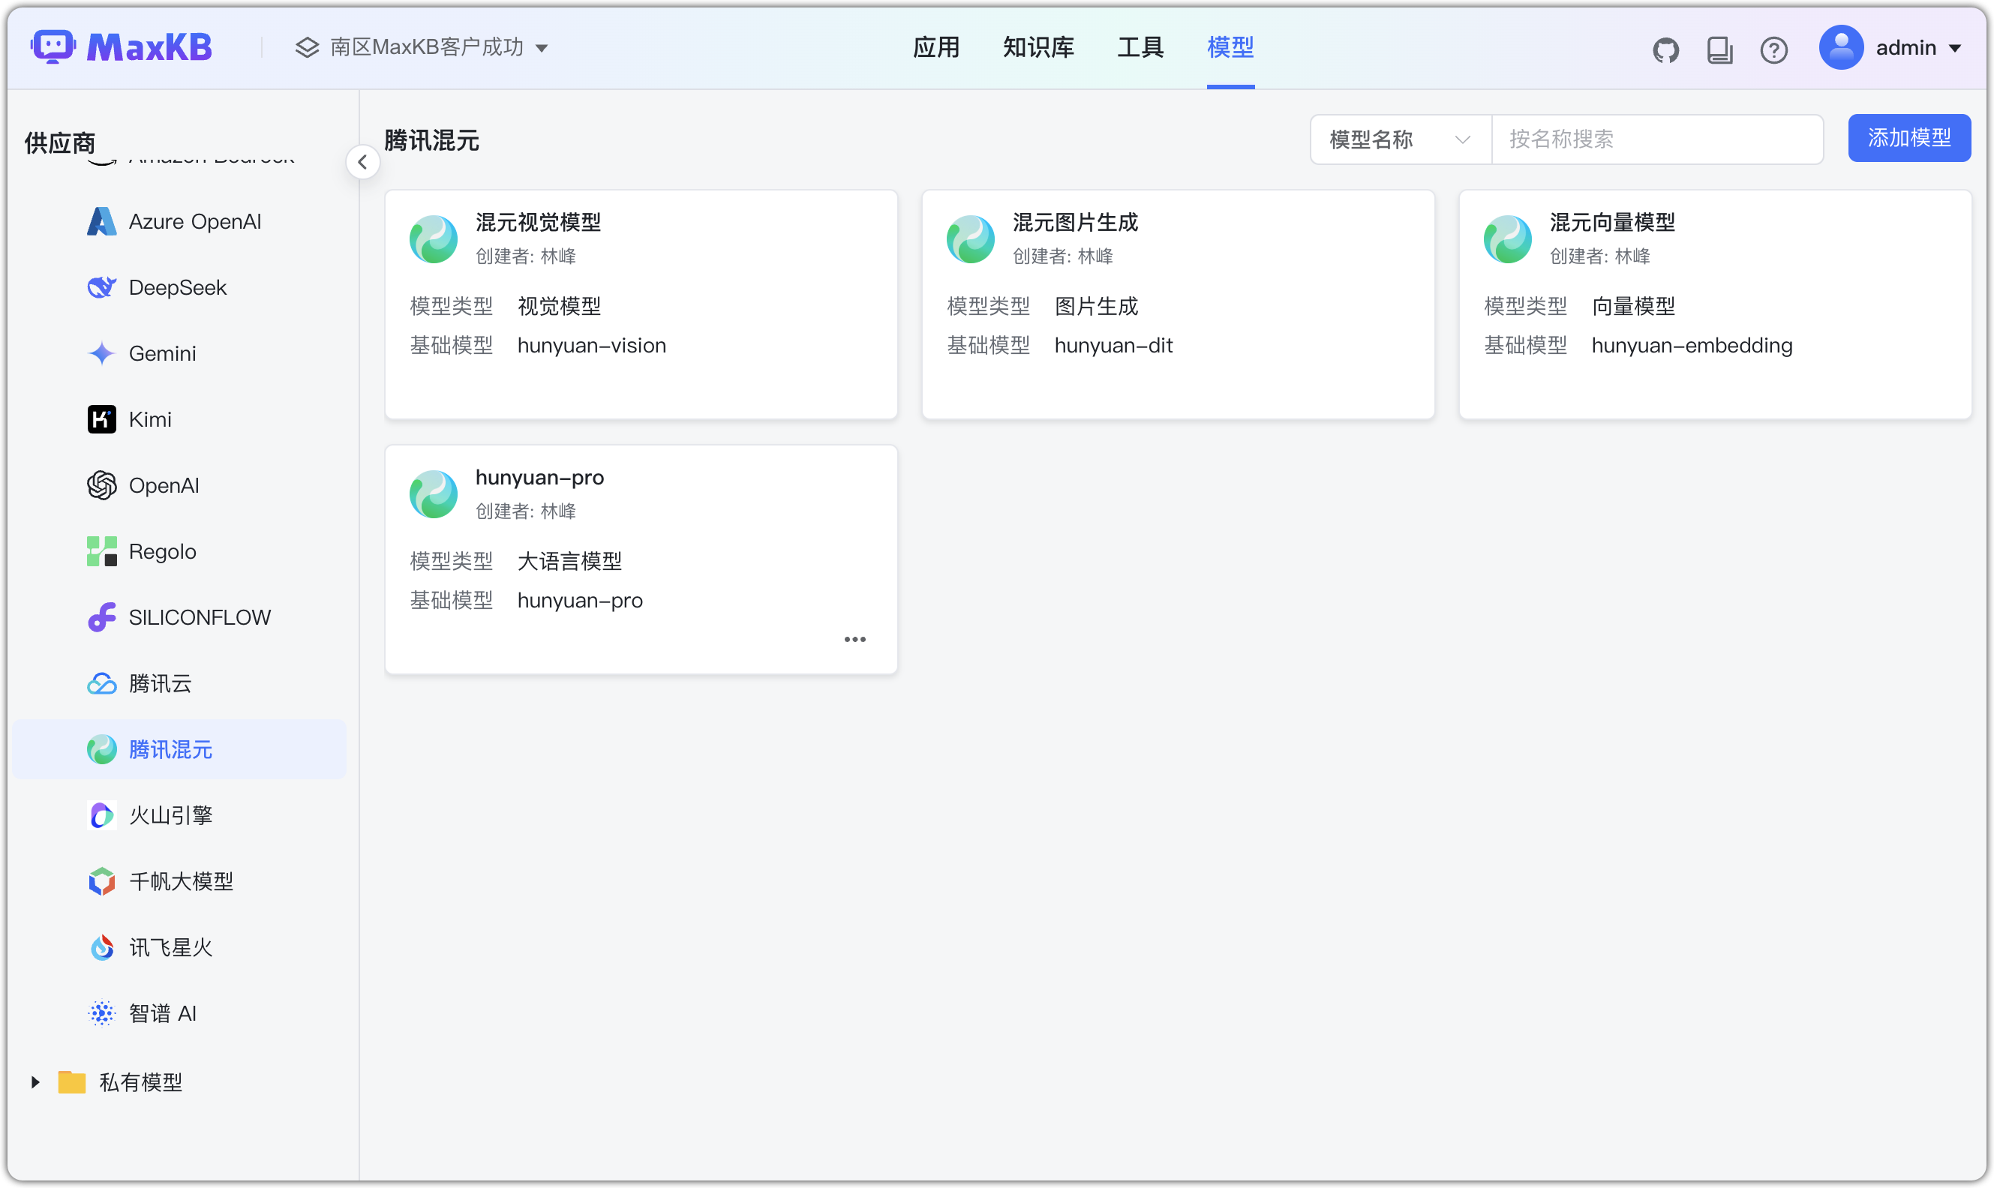Click the Gemini star icon

(102, 353)
